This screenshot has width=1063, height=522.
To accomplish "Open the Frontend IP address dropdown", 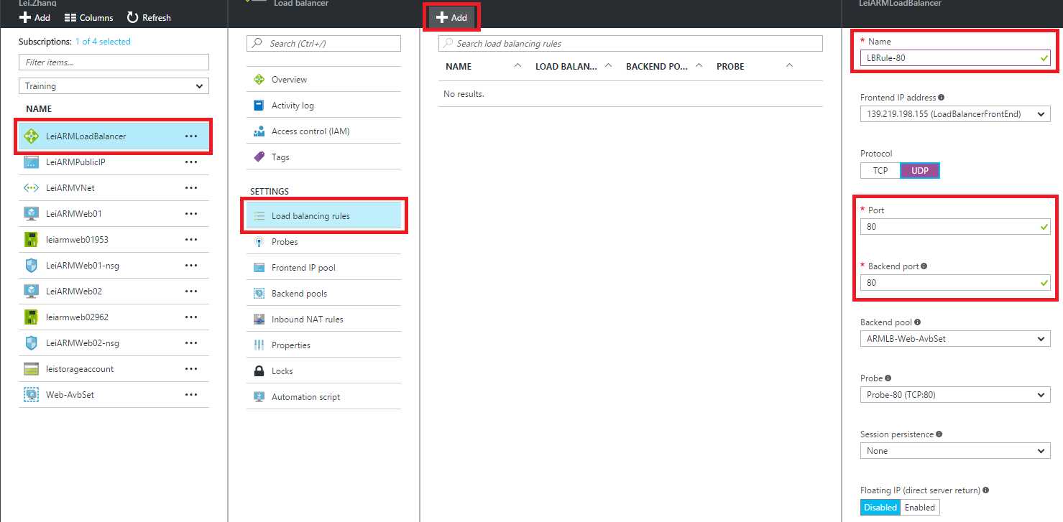I will 955,114.
